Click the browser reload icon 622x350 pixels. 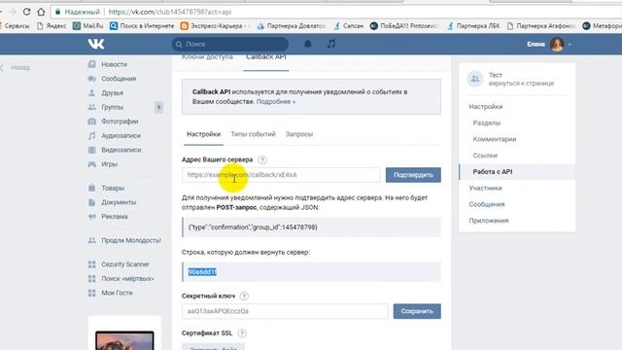coord(26,12)
